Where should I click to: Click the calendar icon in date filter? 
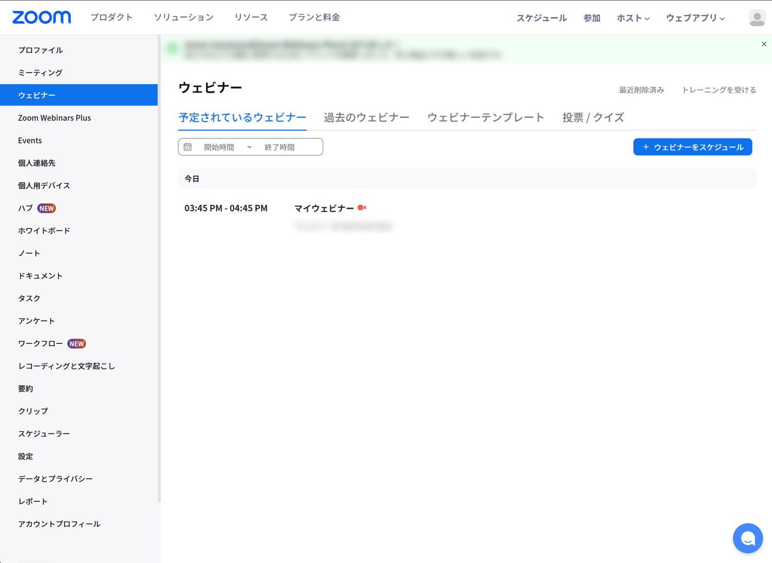click(x=188, y=147)
